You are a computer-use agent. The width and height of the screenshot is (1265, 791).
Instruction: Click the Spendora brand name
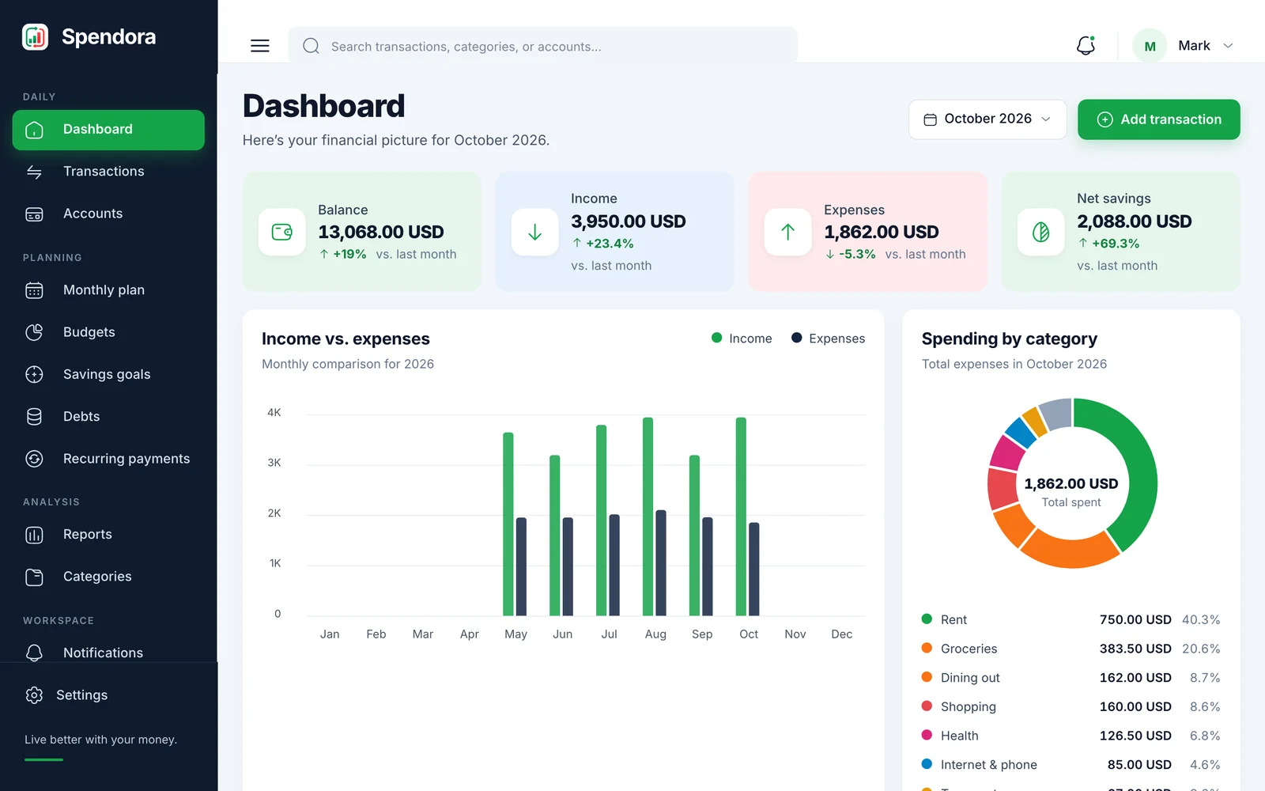coord(108,37)
